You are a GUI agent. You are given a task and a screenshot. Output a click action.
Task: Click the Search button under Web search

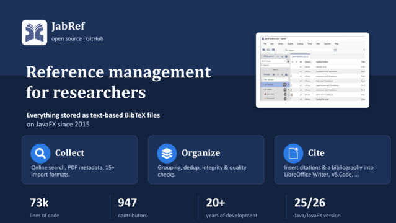(275, 69)
